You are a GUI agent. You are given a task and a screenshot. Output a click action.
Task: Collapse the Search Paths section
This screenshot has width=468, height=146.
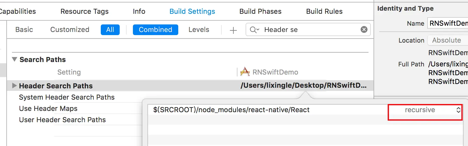[x=14, y=60]
